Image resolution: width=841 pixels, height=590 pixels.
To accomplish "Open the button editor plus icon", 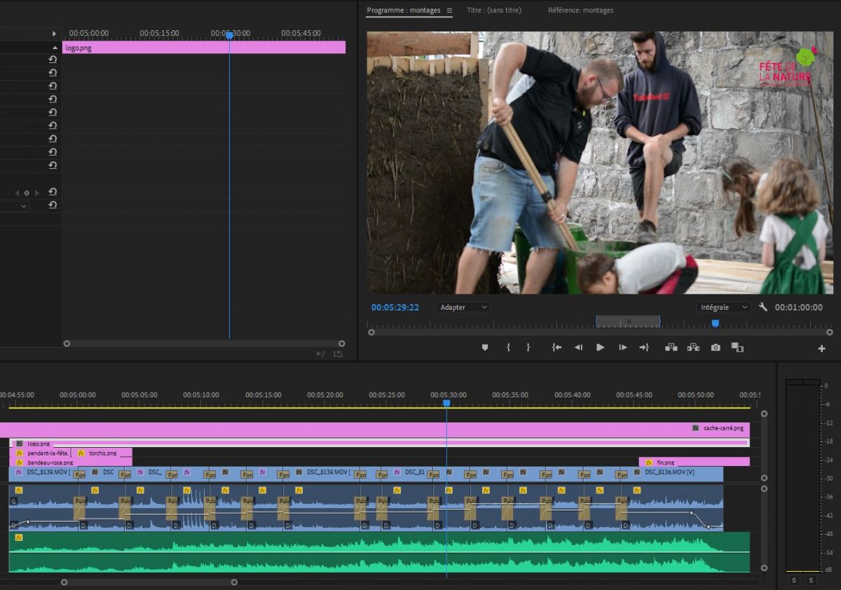I will coord(821,348).
